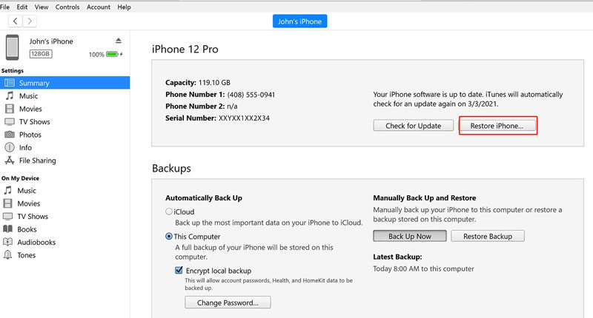Click music note icon under On My Device
The image size is (593, 318).
(x=8, y=191)
